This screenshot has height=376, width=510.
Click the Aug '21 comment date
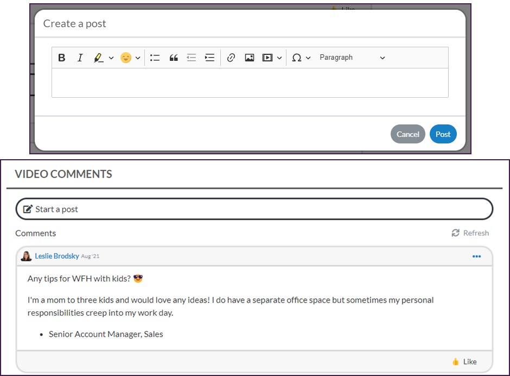[90, 256]
